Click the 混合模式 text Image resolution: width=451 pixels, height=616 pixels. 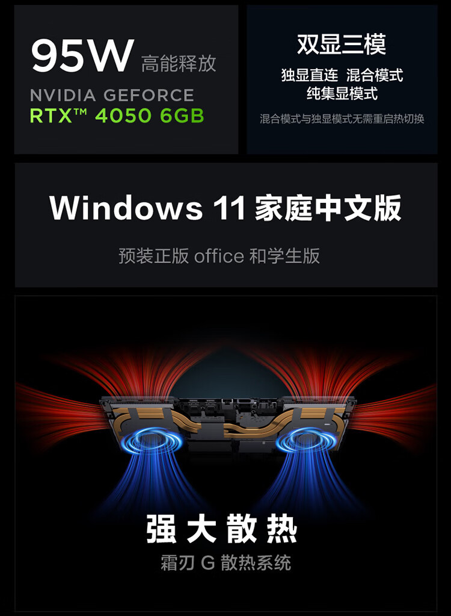point(375,75)
